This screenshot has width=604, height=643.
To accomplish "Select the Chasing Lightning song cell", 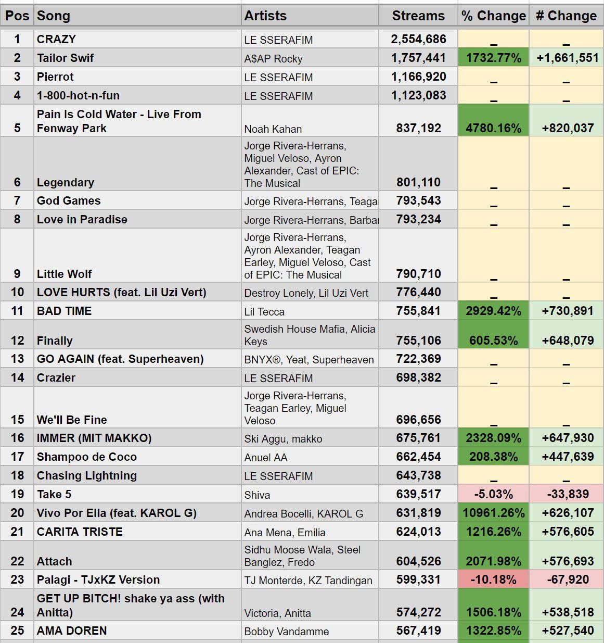I will [x=137, y=475].
